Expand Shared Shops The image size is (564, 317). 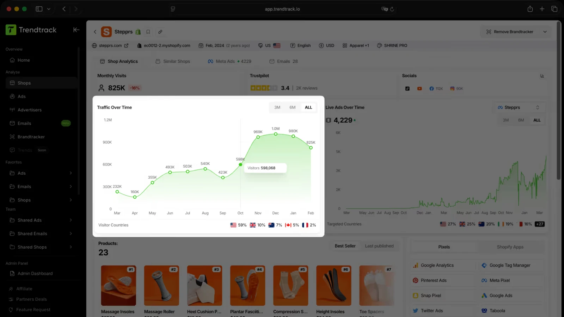coord(70,247)
